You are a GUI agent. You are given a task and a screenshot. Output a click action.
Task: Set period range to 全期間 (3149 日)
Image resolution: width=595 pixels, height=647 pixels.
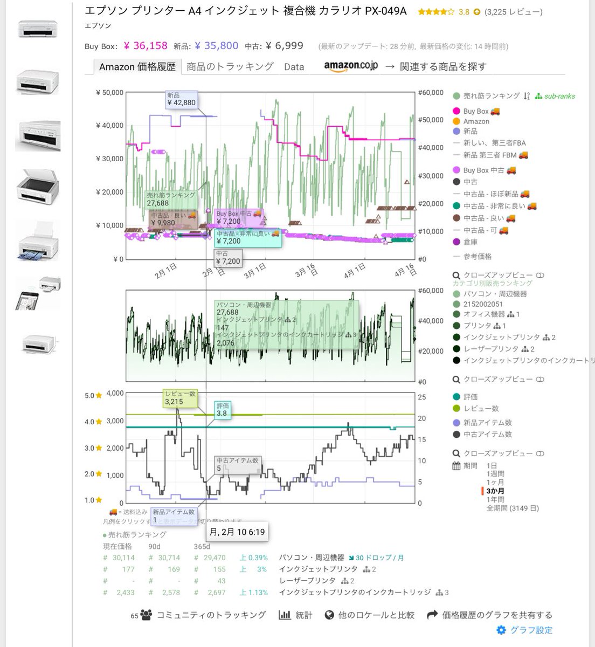point(512,508)
